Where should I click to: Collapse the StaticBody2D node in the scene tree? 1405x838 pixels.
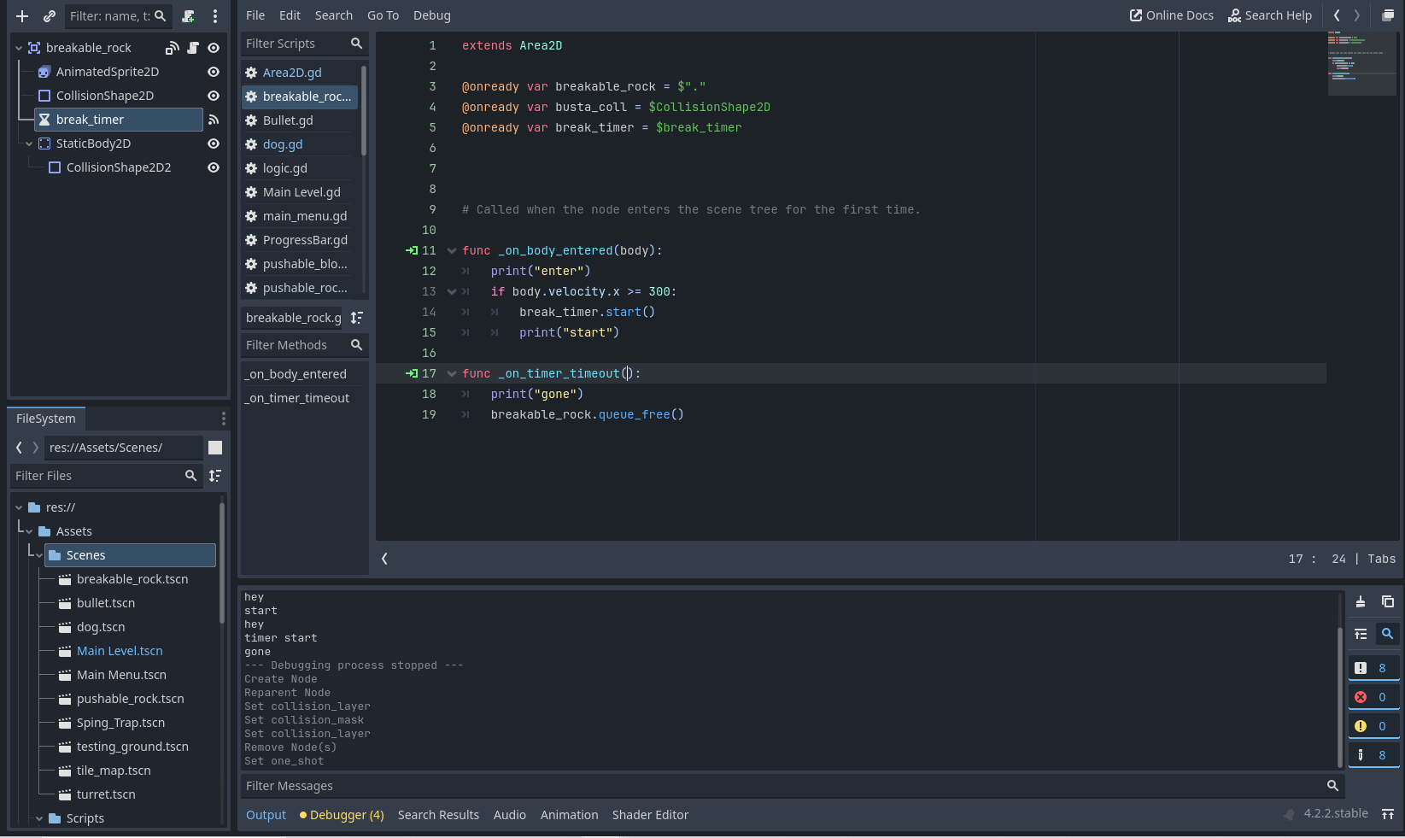click(x=28, y=144)
